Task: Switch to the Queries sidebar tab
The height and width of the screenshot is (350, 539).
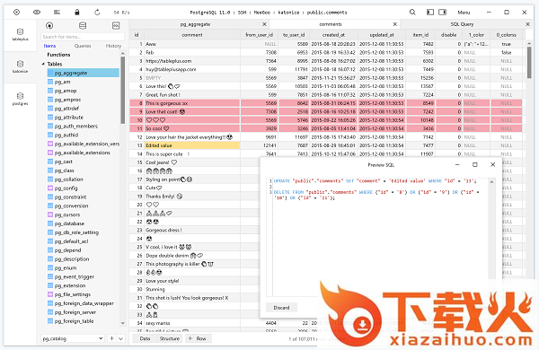Action: coord(83,46)
